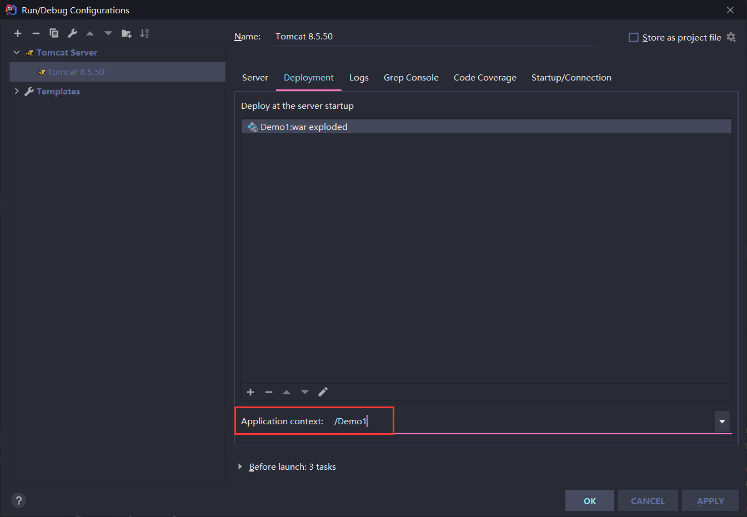Add deployment artifact with plus below list
The image size is (747, 517).
coord(250,392)
